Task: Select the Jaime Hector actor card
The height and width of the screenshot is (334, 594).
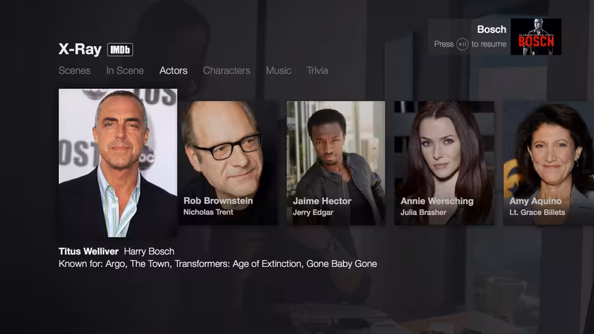Action: coord(335,163)
